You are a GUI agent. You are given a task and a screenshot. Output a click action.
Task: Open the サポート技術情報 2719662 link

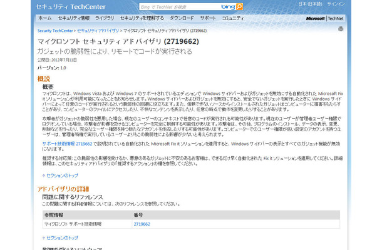(67, 144)
